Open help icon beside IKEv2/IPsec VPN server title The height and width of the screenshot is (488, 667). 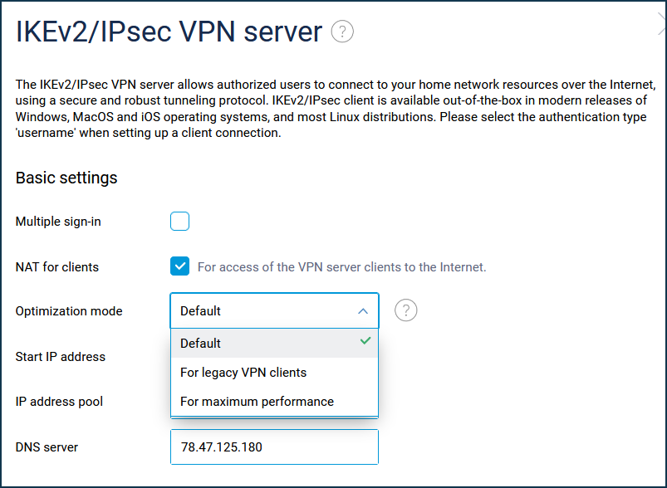click(x=342, y=32)
